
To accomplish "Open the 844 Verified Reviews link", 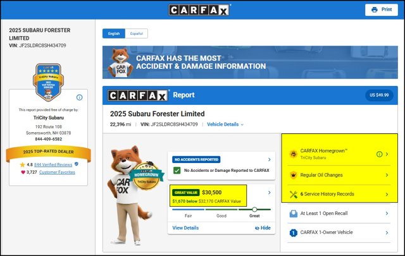I will pos(53,164).
